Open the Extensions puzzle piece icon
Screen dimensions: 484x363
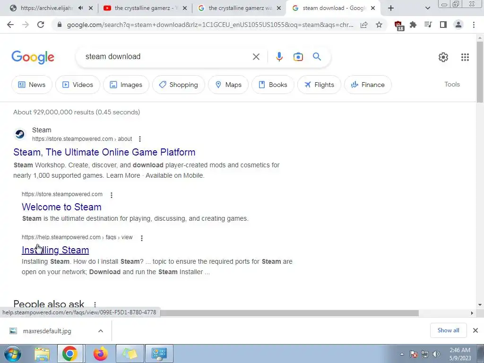pyautogui.click(x=413, y=25)
